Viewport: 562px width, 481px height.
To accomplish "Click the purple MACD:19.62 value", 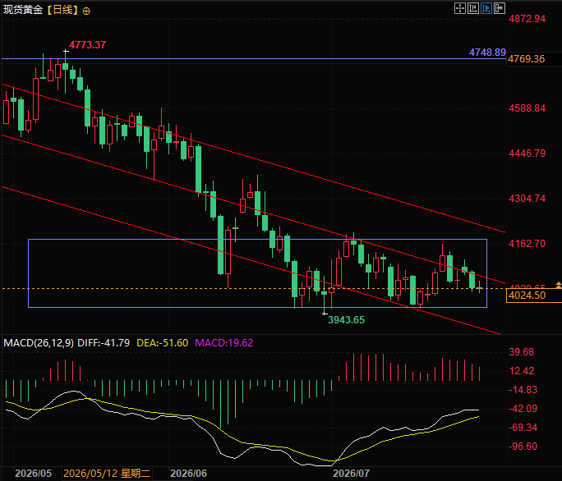I will 224,343.
